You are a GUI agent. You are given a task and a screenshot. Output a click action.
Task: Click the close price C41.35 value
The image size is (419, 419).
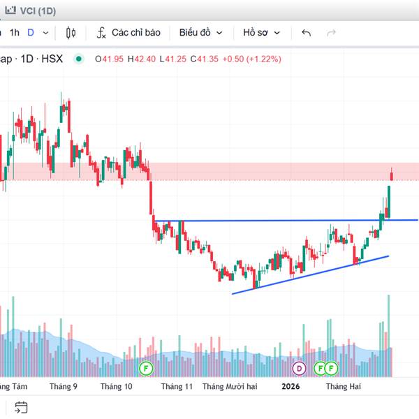(204, 59)
